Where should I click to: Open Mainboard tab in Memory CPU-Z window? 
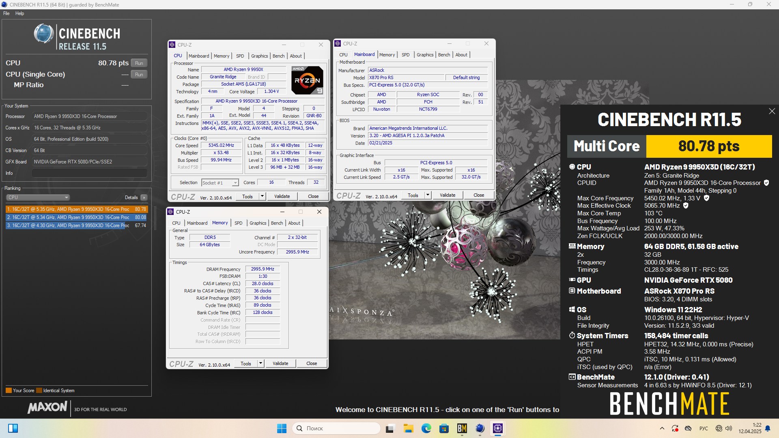[197, 223]
